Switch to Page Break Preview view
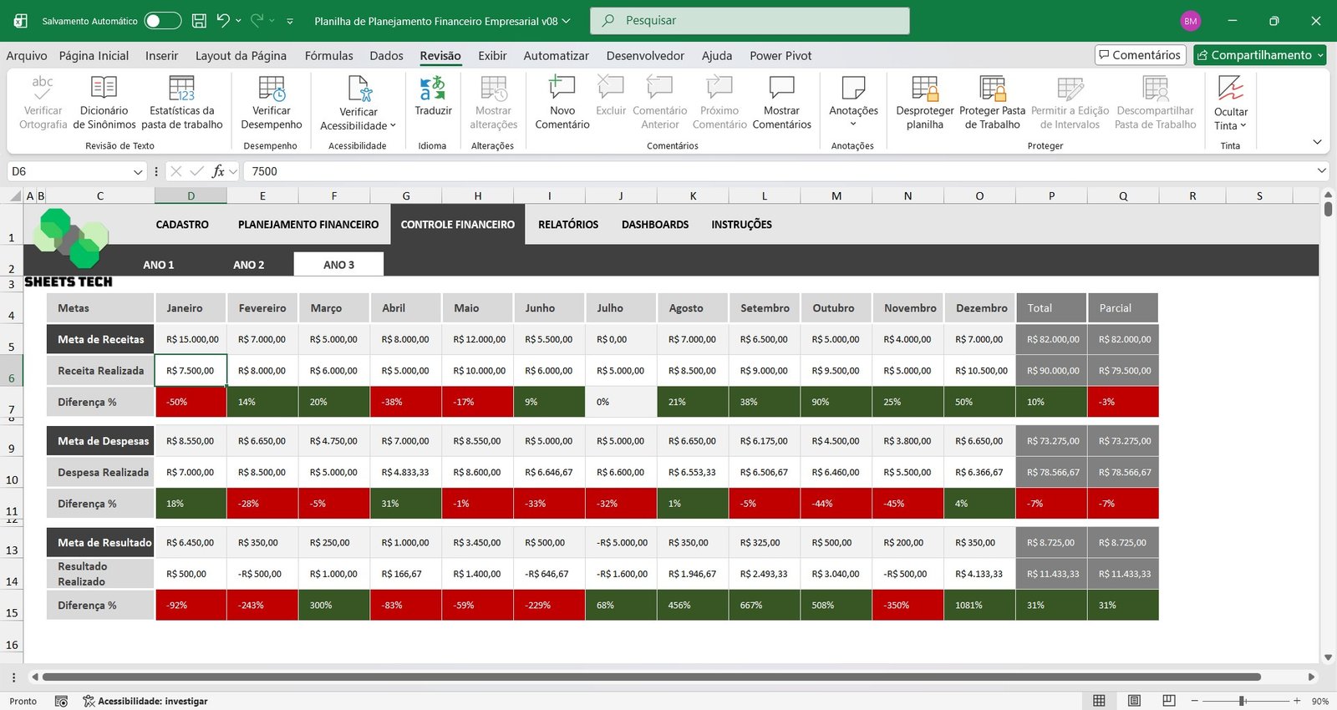1337x710 pixels. click(1169, 701)
